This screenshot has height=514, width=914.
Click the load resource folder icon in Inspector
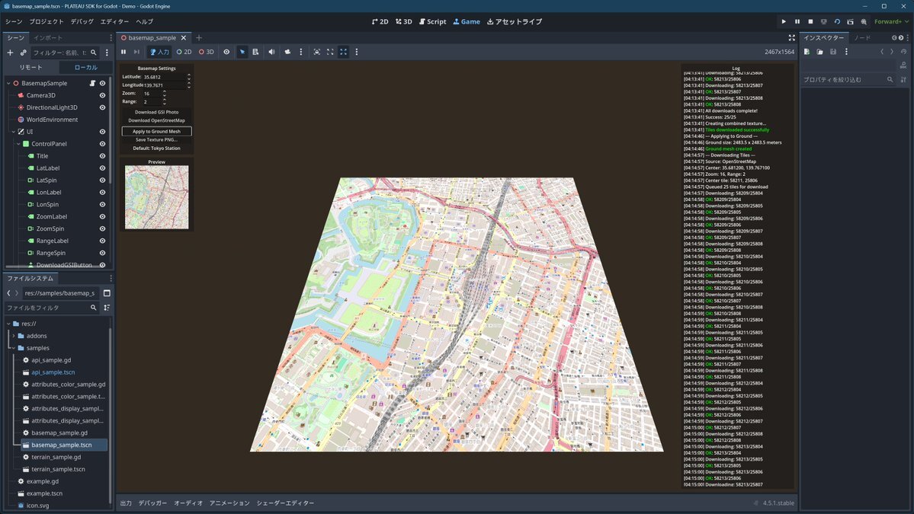819,52
